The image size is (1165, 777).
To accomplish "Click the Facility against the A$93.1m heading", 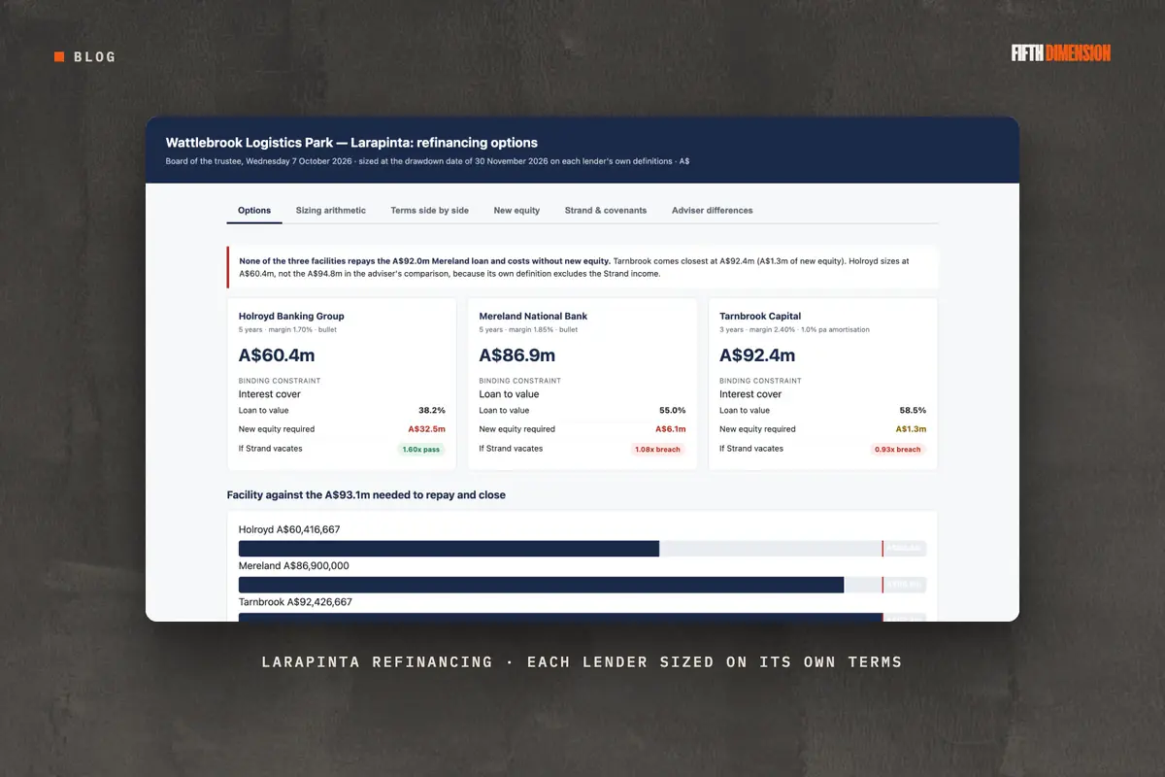I will pyautogui.click(x=366, y=494).
